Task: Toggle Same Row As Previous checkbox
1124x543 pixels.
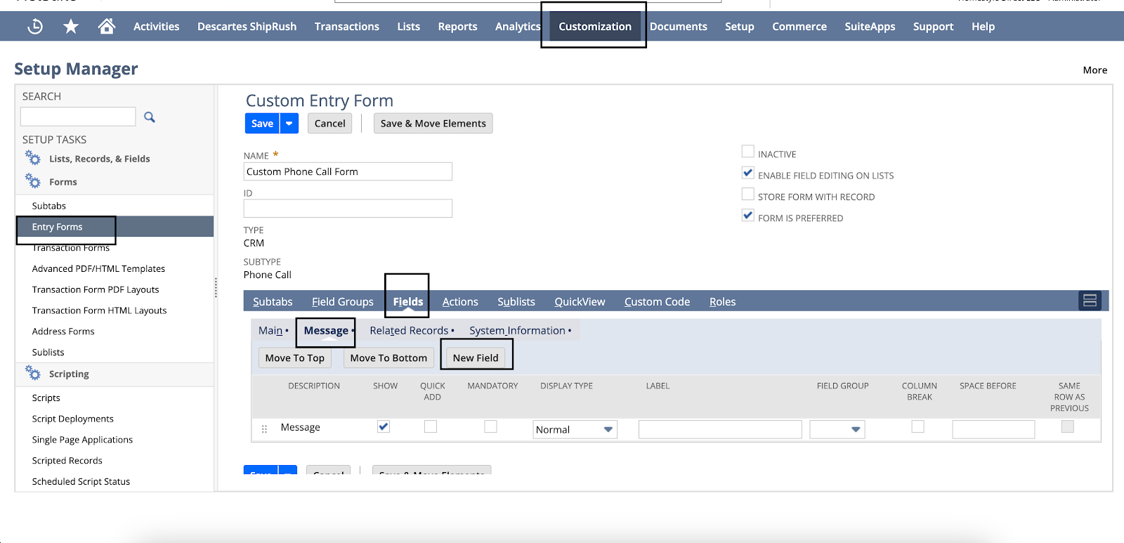Action: click(x=1068, y=426)
